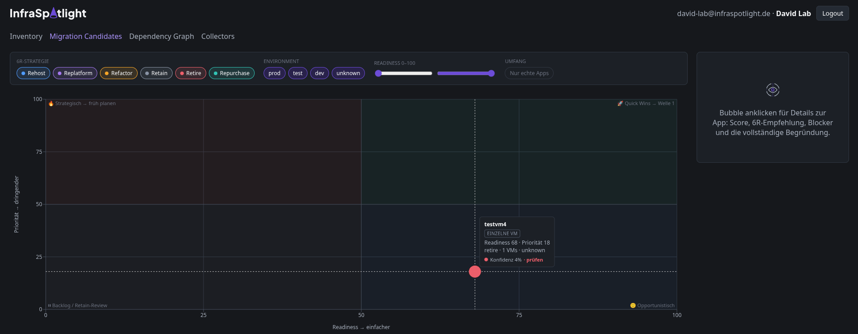
Task: Click the David Lab user name
Action: click(x=793, y=13)
